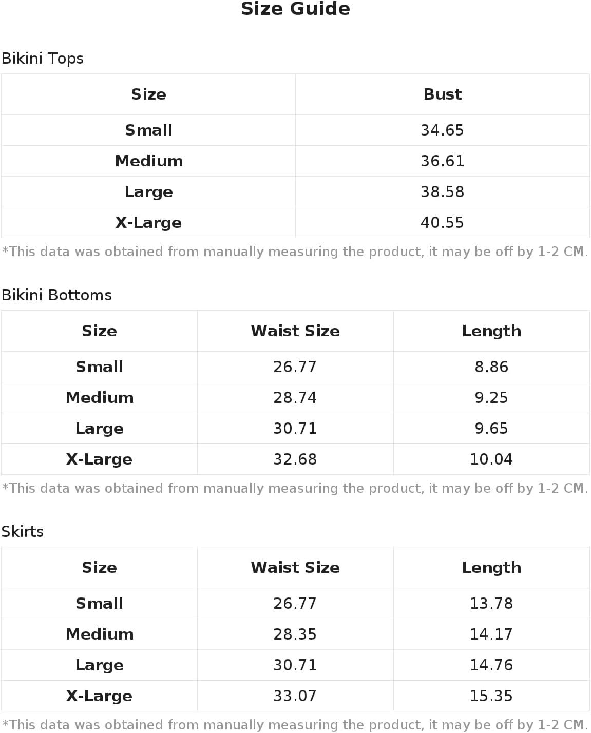The height and width of the screenshot is (733, 591).
Task: Click the 33.07 skirt waist cell
Action: click(x=295, y=696)
